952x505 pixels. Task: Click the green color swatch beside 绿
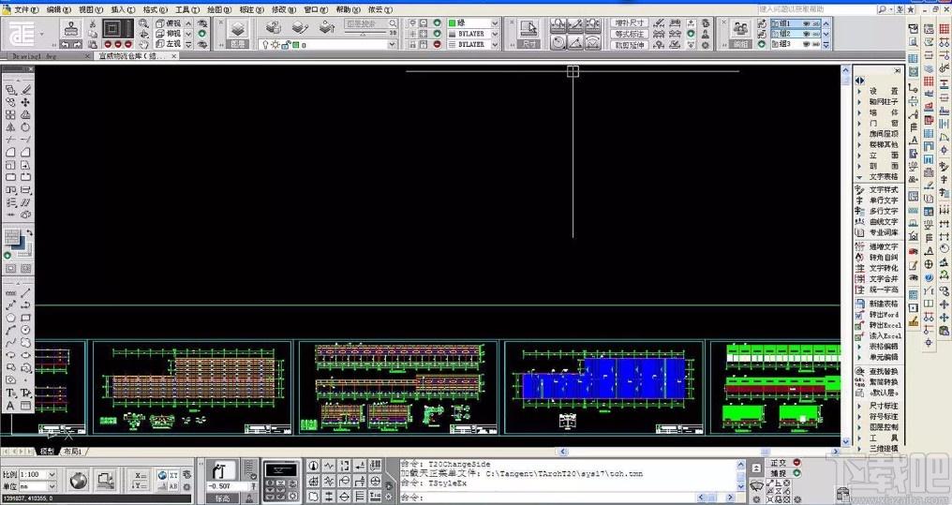click(453, 23)
